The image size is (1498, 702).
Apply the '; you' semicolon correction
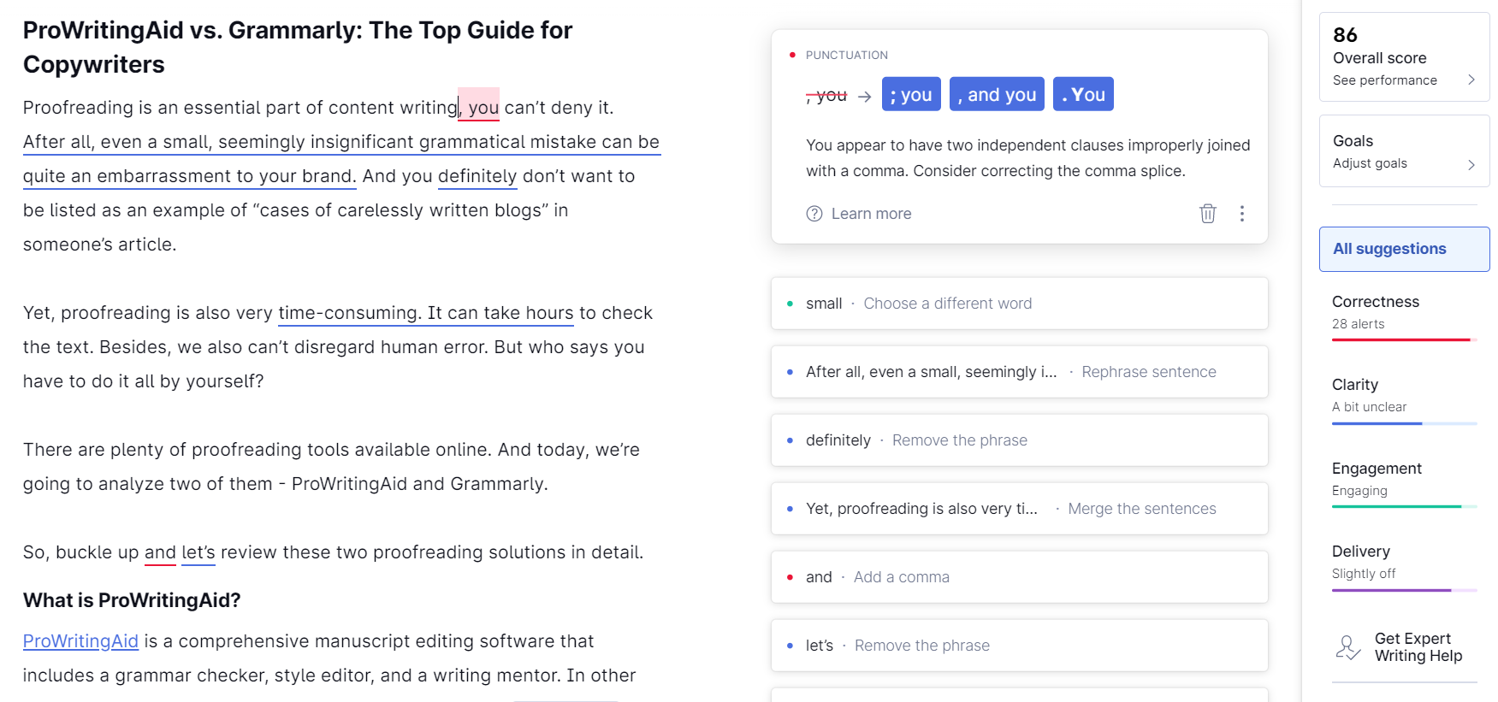911,94
